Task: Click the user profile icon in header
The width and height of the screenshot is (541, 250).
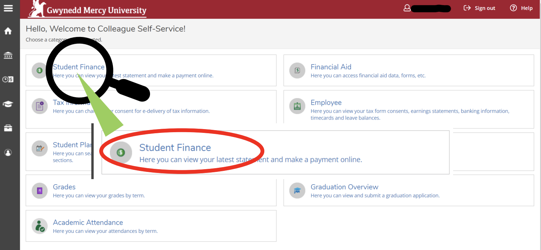Action: pyautogui.click(x=407, y=8)
